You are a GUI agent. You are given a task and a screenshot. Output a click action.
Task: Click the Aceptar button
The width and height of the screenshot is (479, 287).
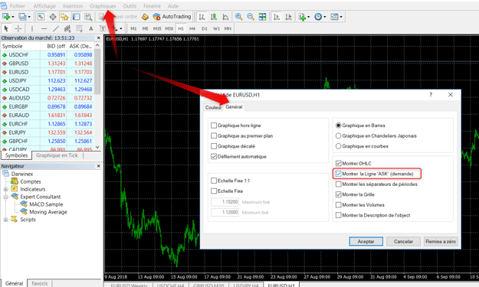click(366, 241)
